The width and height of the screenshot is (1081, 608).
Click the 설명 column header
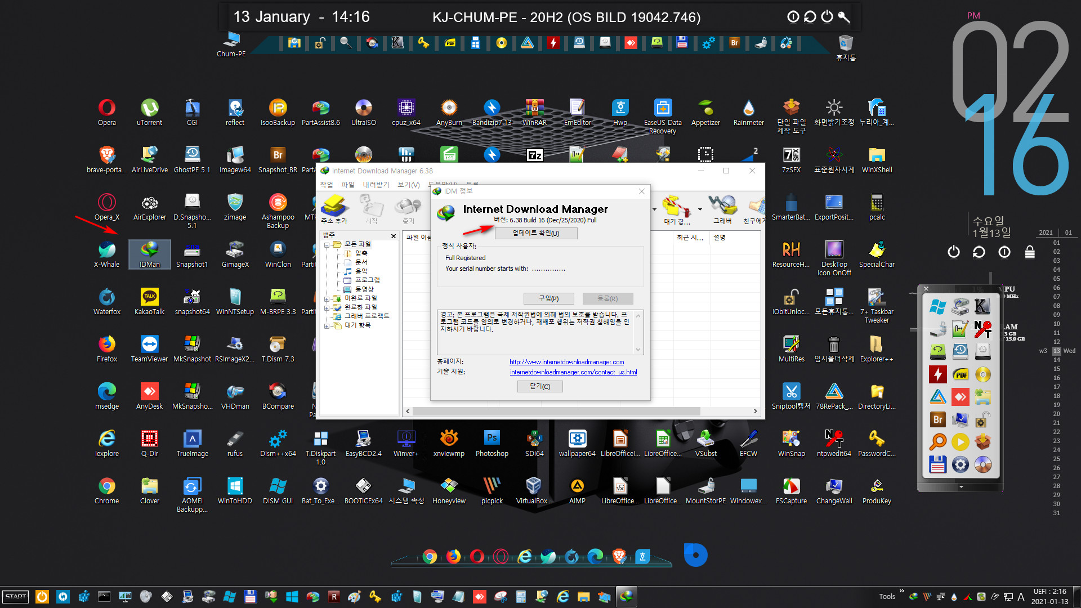(x=720, y=238)
